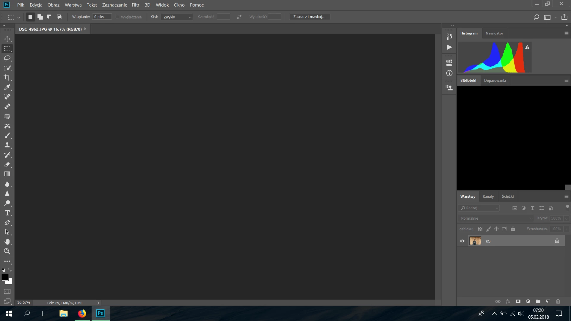The image size is (571, 321).
Task: Create a new layer icon
Action: coord(548,301)
